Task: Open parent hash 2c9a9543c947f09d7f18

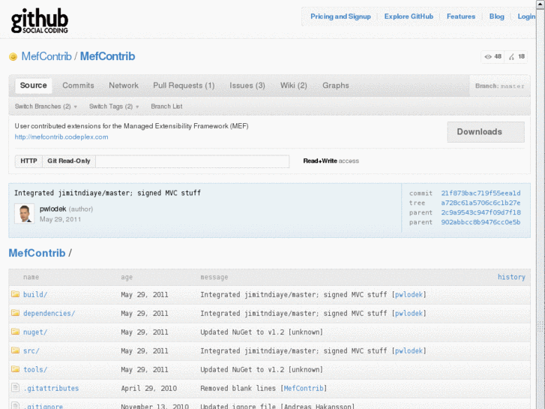Action: (x=481, y=212)
